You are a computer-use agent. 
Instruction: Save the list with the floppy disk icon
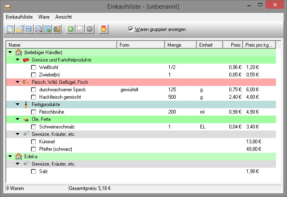tap(28, 29)
